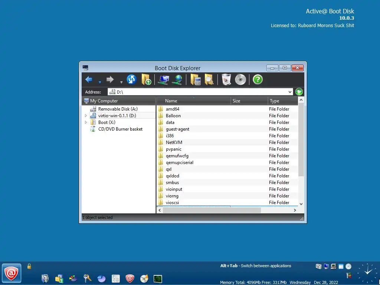The image size is (380, 285).
Task: Expand the Boot (X:) tree node
Action: pos(86,122)
